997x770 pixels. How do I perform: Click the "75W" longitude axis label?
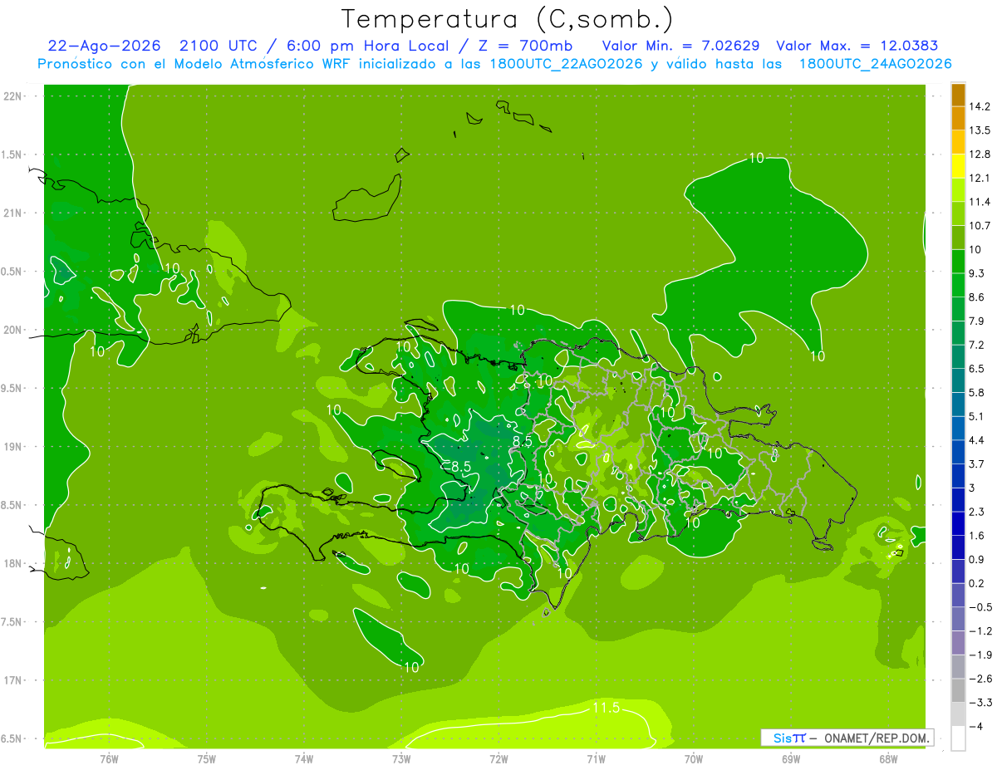click(x=207, y=758)
